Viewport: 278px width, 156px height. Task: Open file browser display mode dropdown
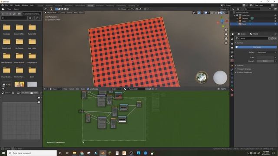(x=31, y=18)
